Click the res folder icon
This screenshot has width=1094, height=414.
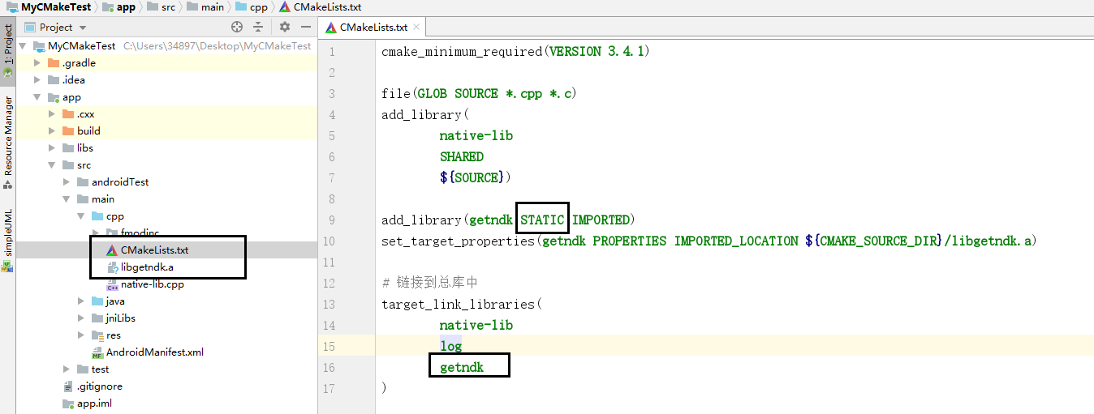[x=97, y=335]
